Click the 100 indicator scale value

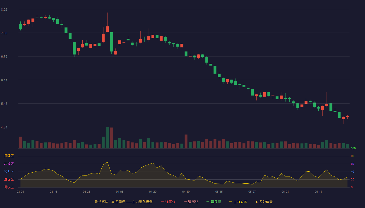[x=353, y=148]
